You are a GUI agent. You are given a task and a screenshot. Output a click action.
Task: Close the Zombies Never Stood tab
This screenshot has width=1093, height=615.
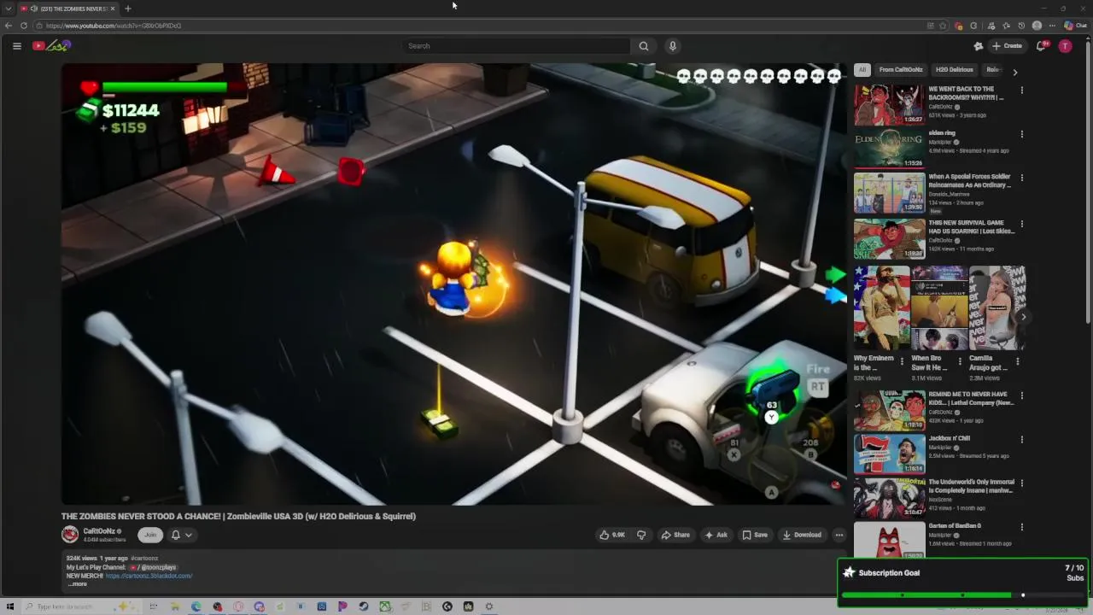tap(113, 9)
